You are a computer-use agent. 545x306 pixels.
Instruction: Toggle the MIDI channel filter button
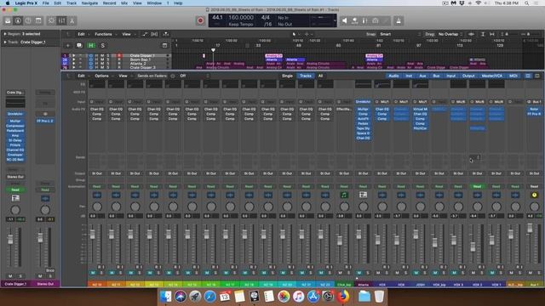coord(513,76)
